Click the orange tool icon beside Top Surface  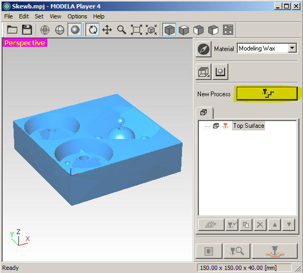(x=225, y=126)
